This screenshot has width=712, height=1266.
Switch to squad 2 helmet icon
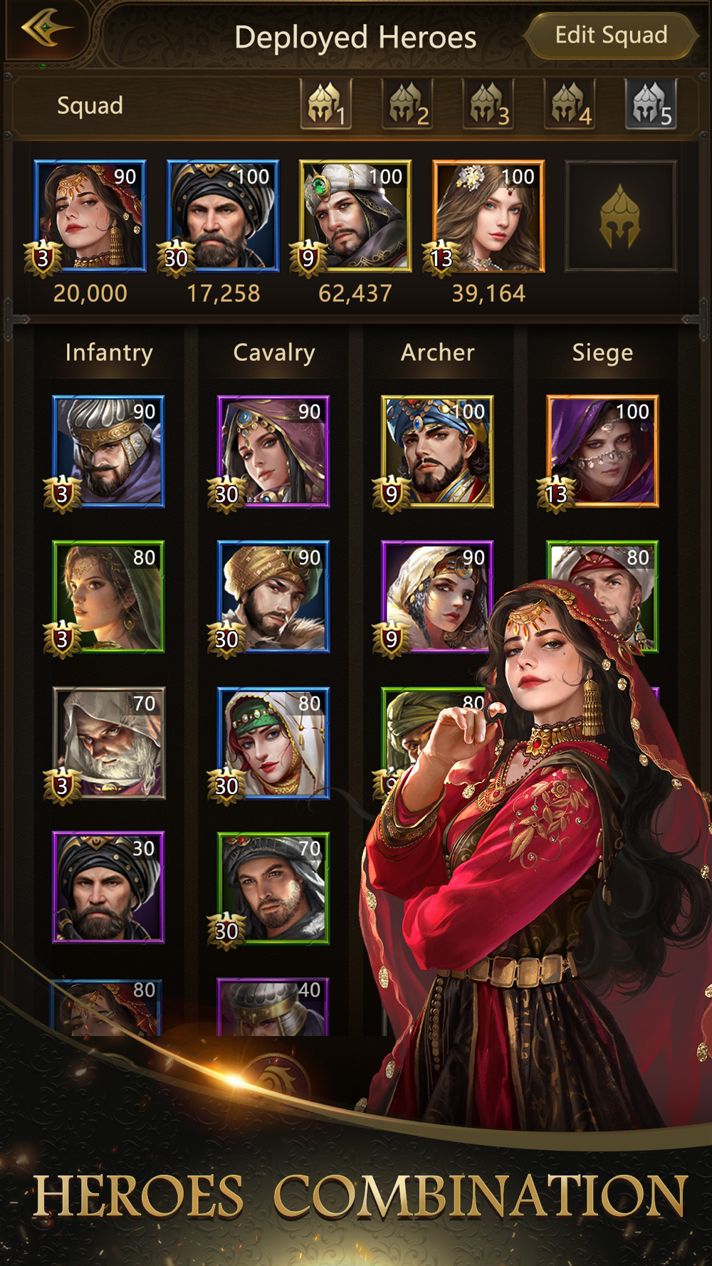407,105
